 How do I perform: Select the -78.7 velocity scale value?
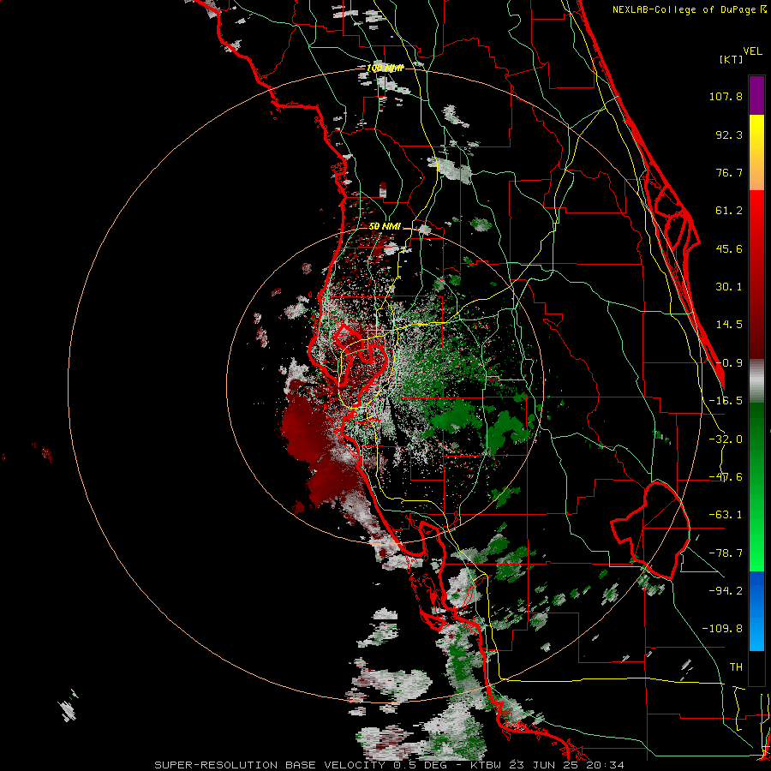coord(726,553)
